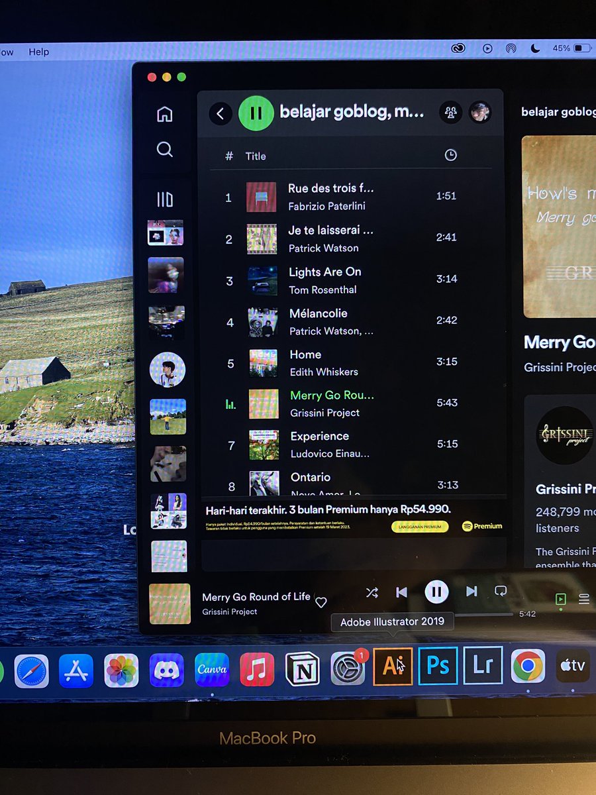Screen dimensions: 596x795
Task: Click the LANGGANAN PREMIUM banner button
Action: point(420,527)
